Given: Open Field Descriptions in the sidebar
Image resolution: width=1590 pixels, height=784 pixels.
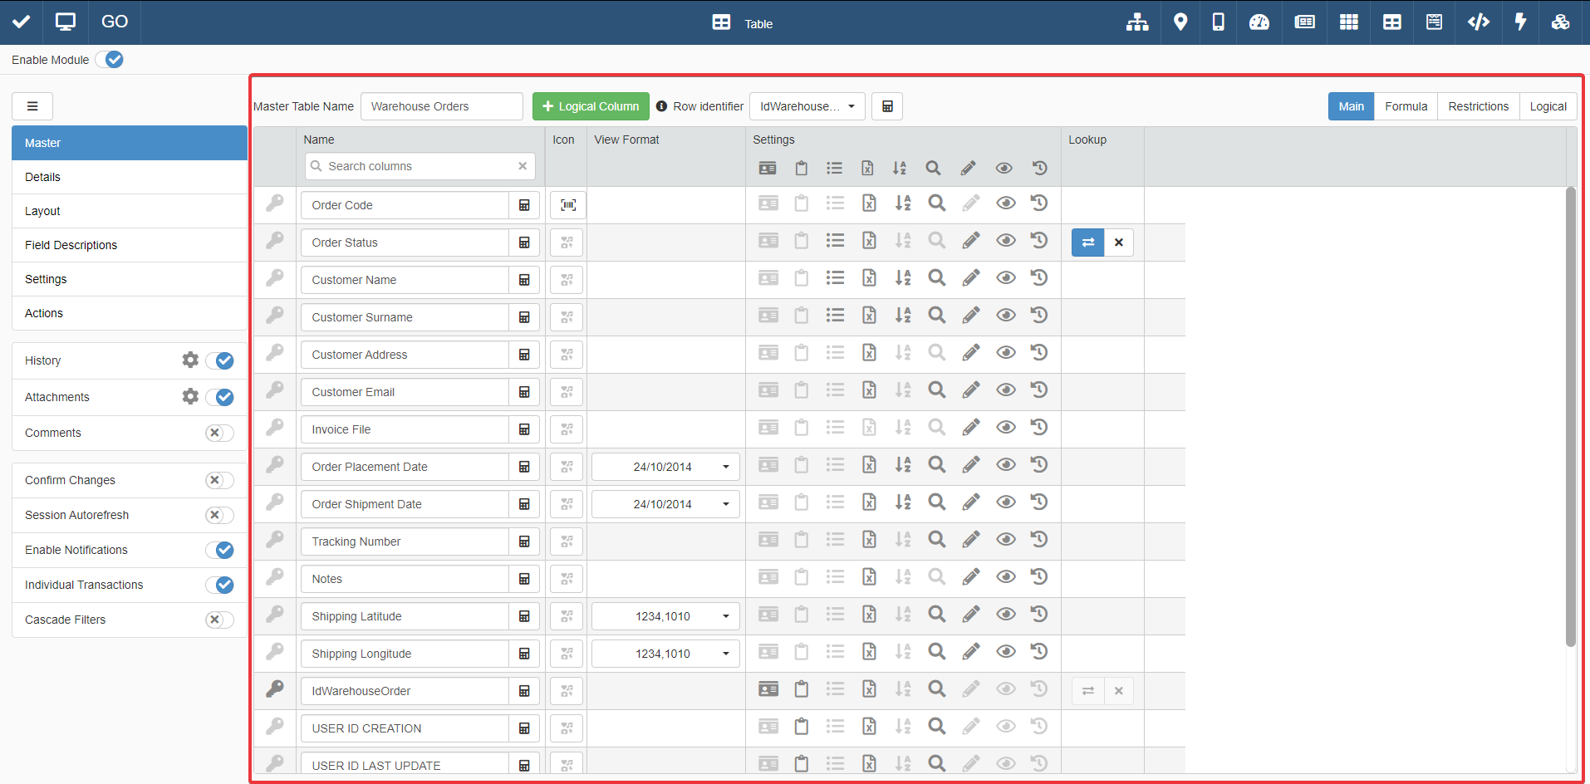Looking at the screenshot, I should pos(71,245).
